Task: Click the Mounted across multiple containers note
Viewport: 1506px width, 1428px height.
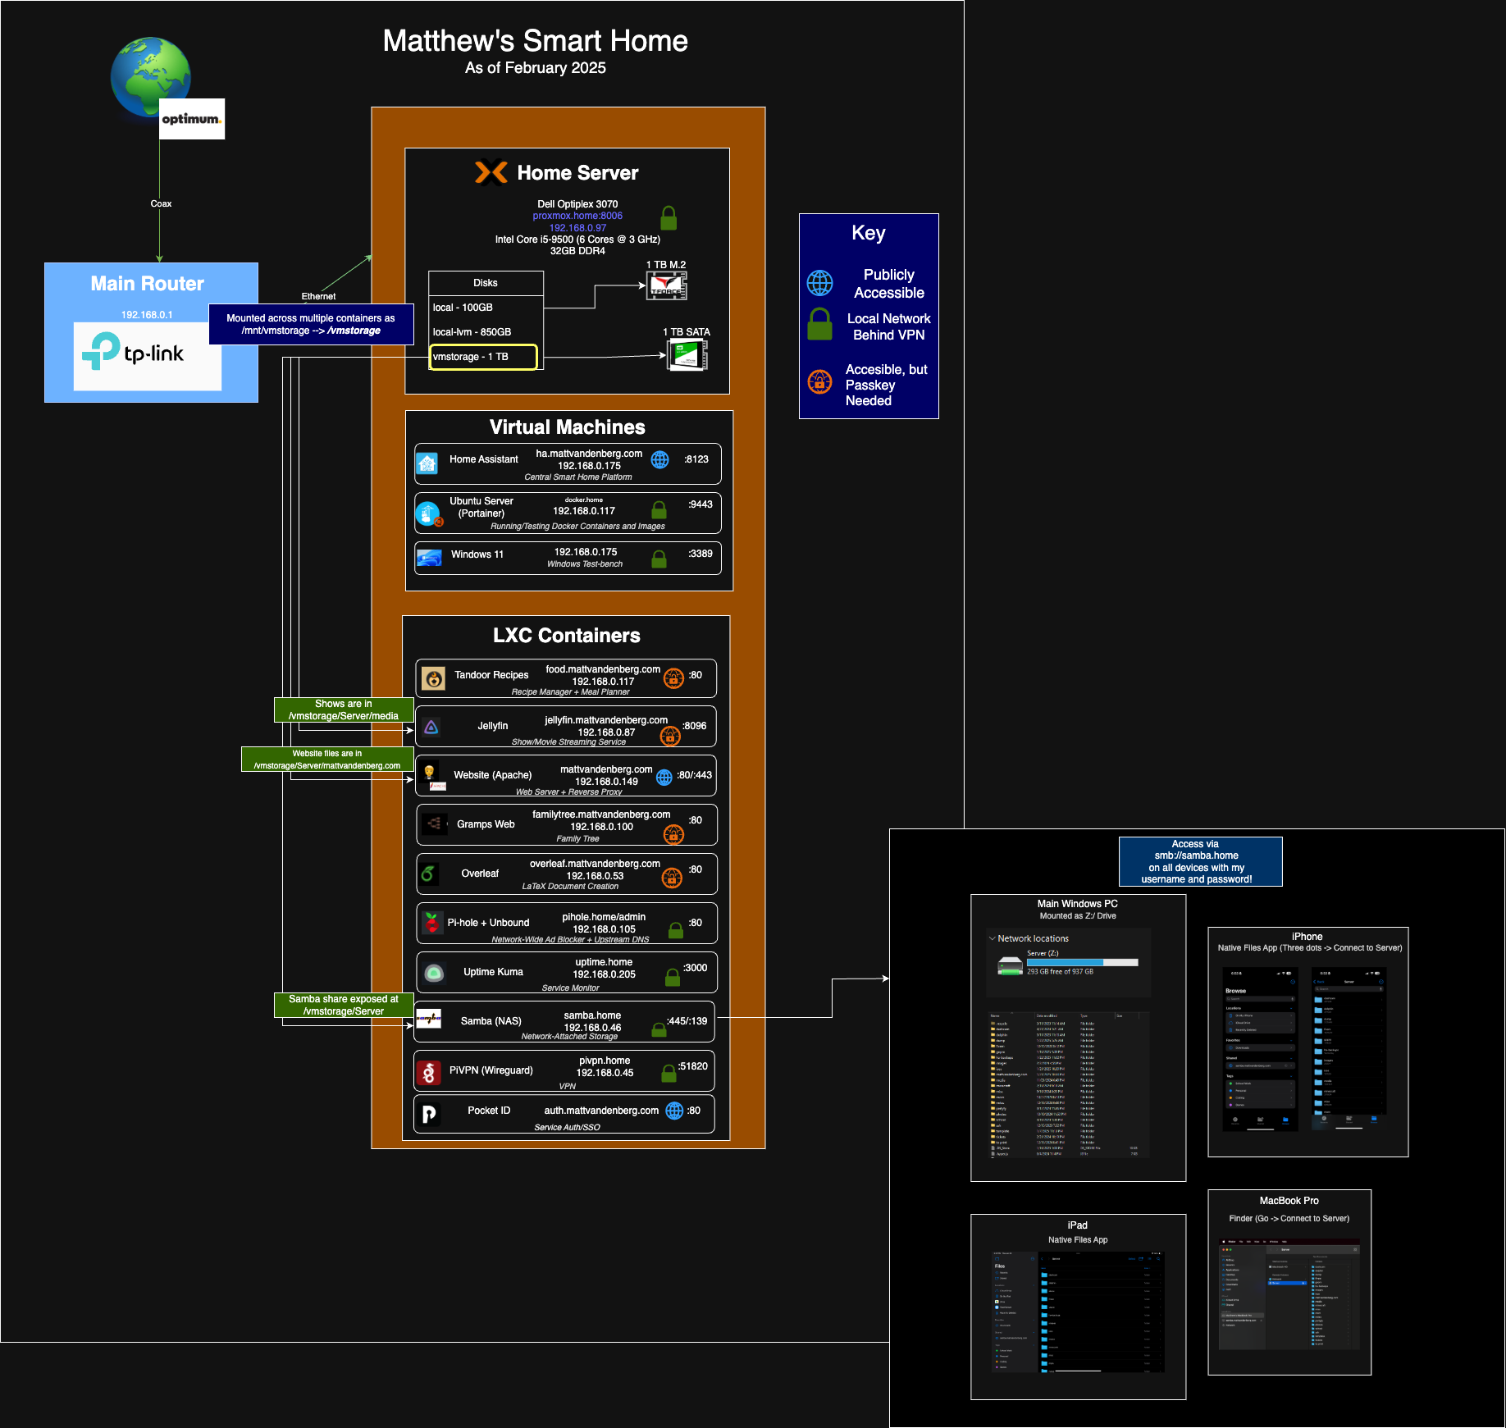Action: point(311,324)
